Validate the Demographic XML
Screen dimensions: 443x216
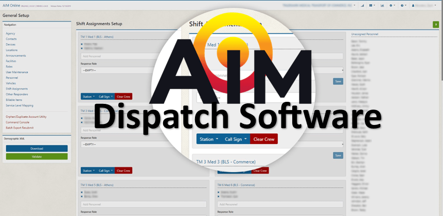(x=37, y=156)
